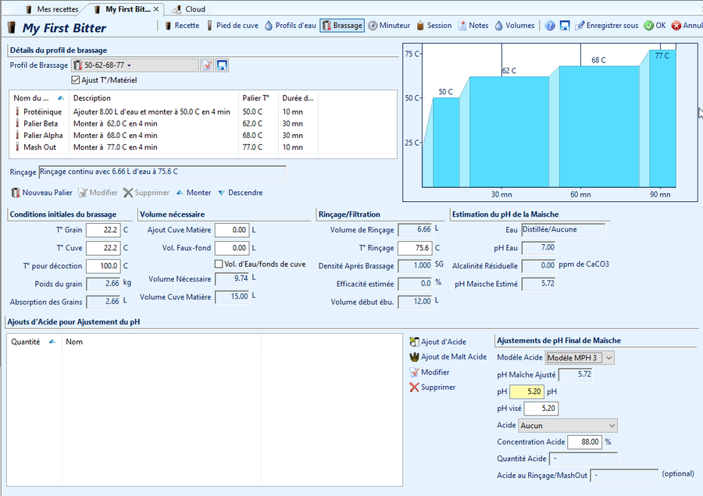Open the Profils d'eau water profiles

click(290, 26)
